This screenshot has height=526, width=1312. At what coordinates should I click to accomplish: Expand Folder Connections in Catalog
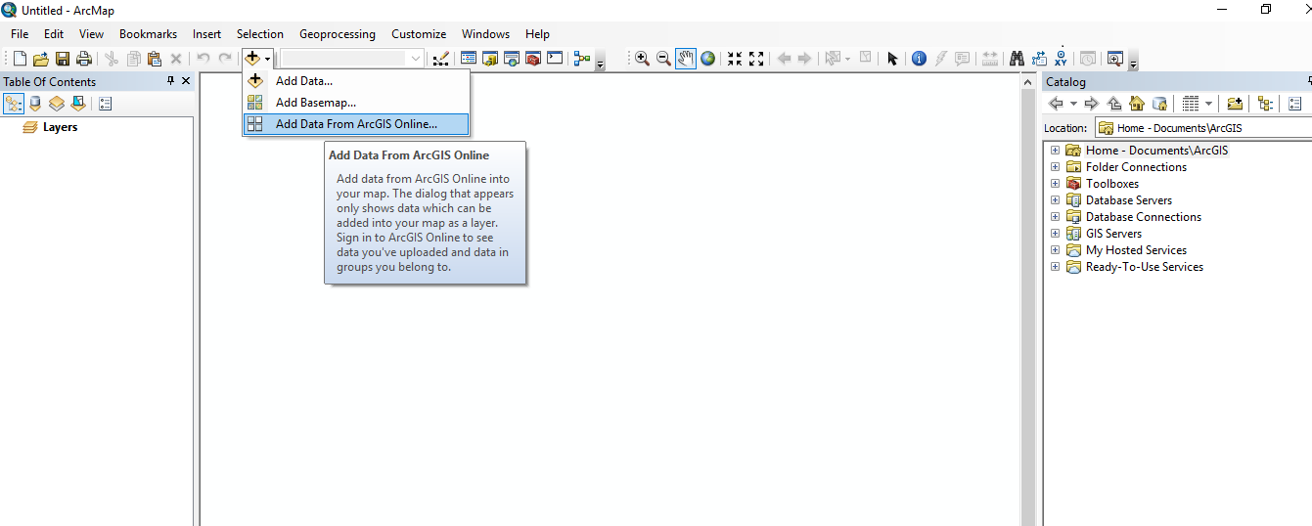1055,167
